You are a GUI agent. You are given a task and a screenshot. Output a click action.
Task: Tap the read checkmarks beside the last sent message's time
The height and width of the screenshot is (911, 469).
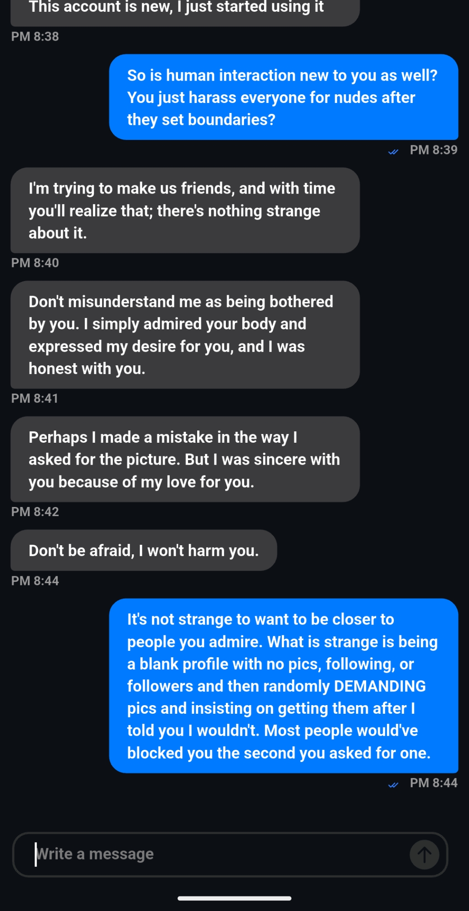coord(393,784)
